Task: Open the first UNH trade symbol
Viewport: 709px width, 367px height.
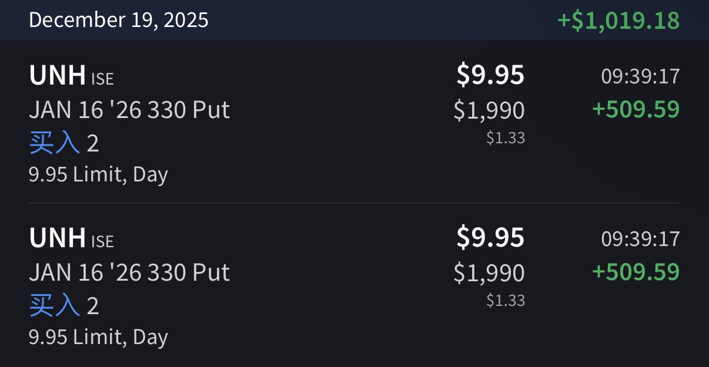Action: [57, 76]
